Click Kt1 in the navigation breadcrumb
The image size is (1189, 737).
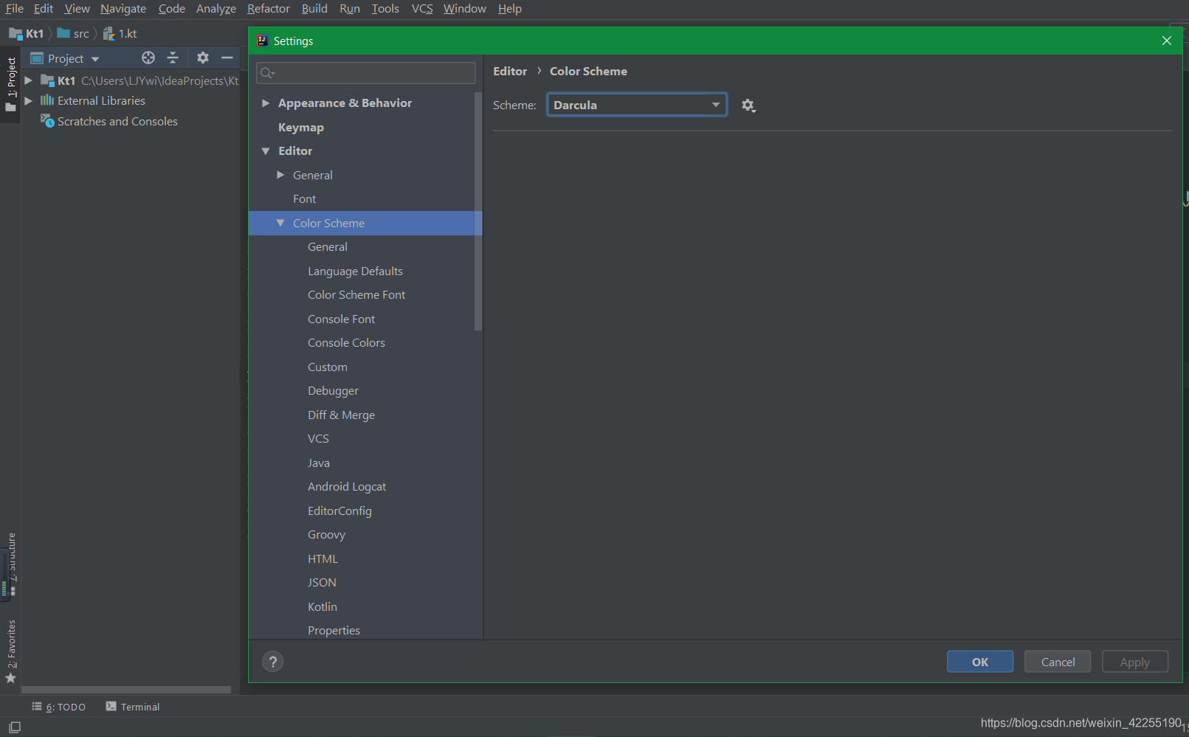[27, 34]
